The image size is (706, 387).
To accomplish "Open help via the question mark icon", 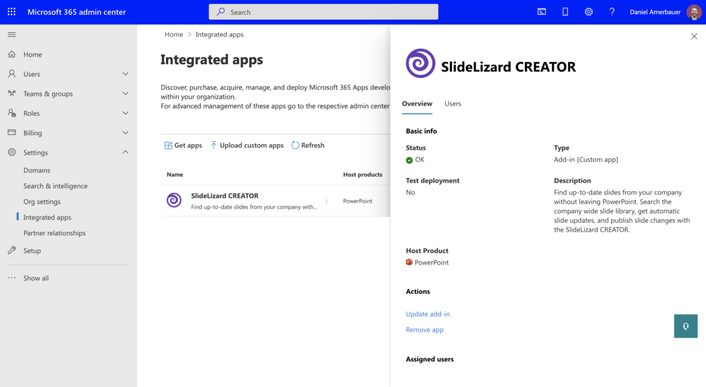I will tap(612, 12).
